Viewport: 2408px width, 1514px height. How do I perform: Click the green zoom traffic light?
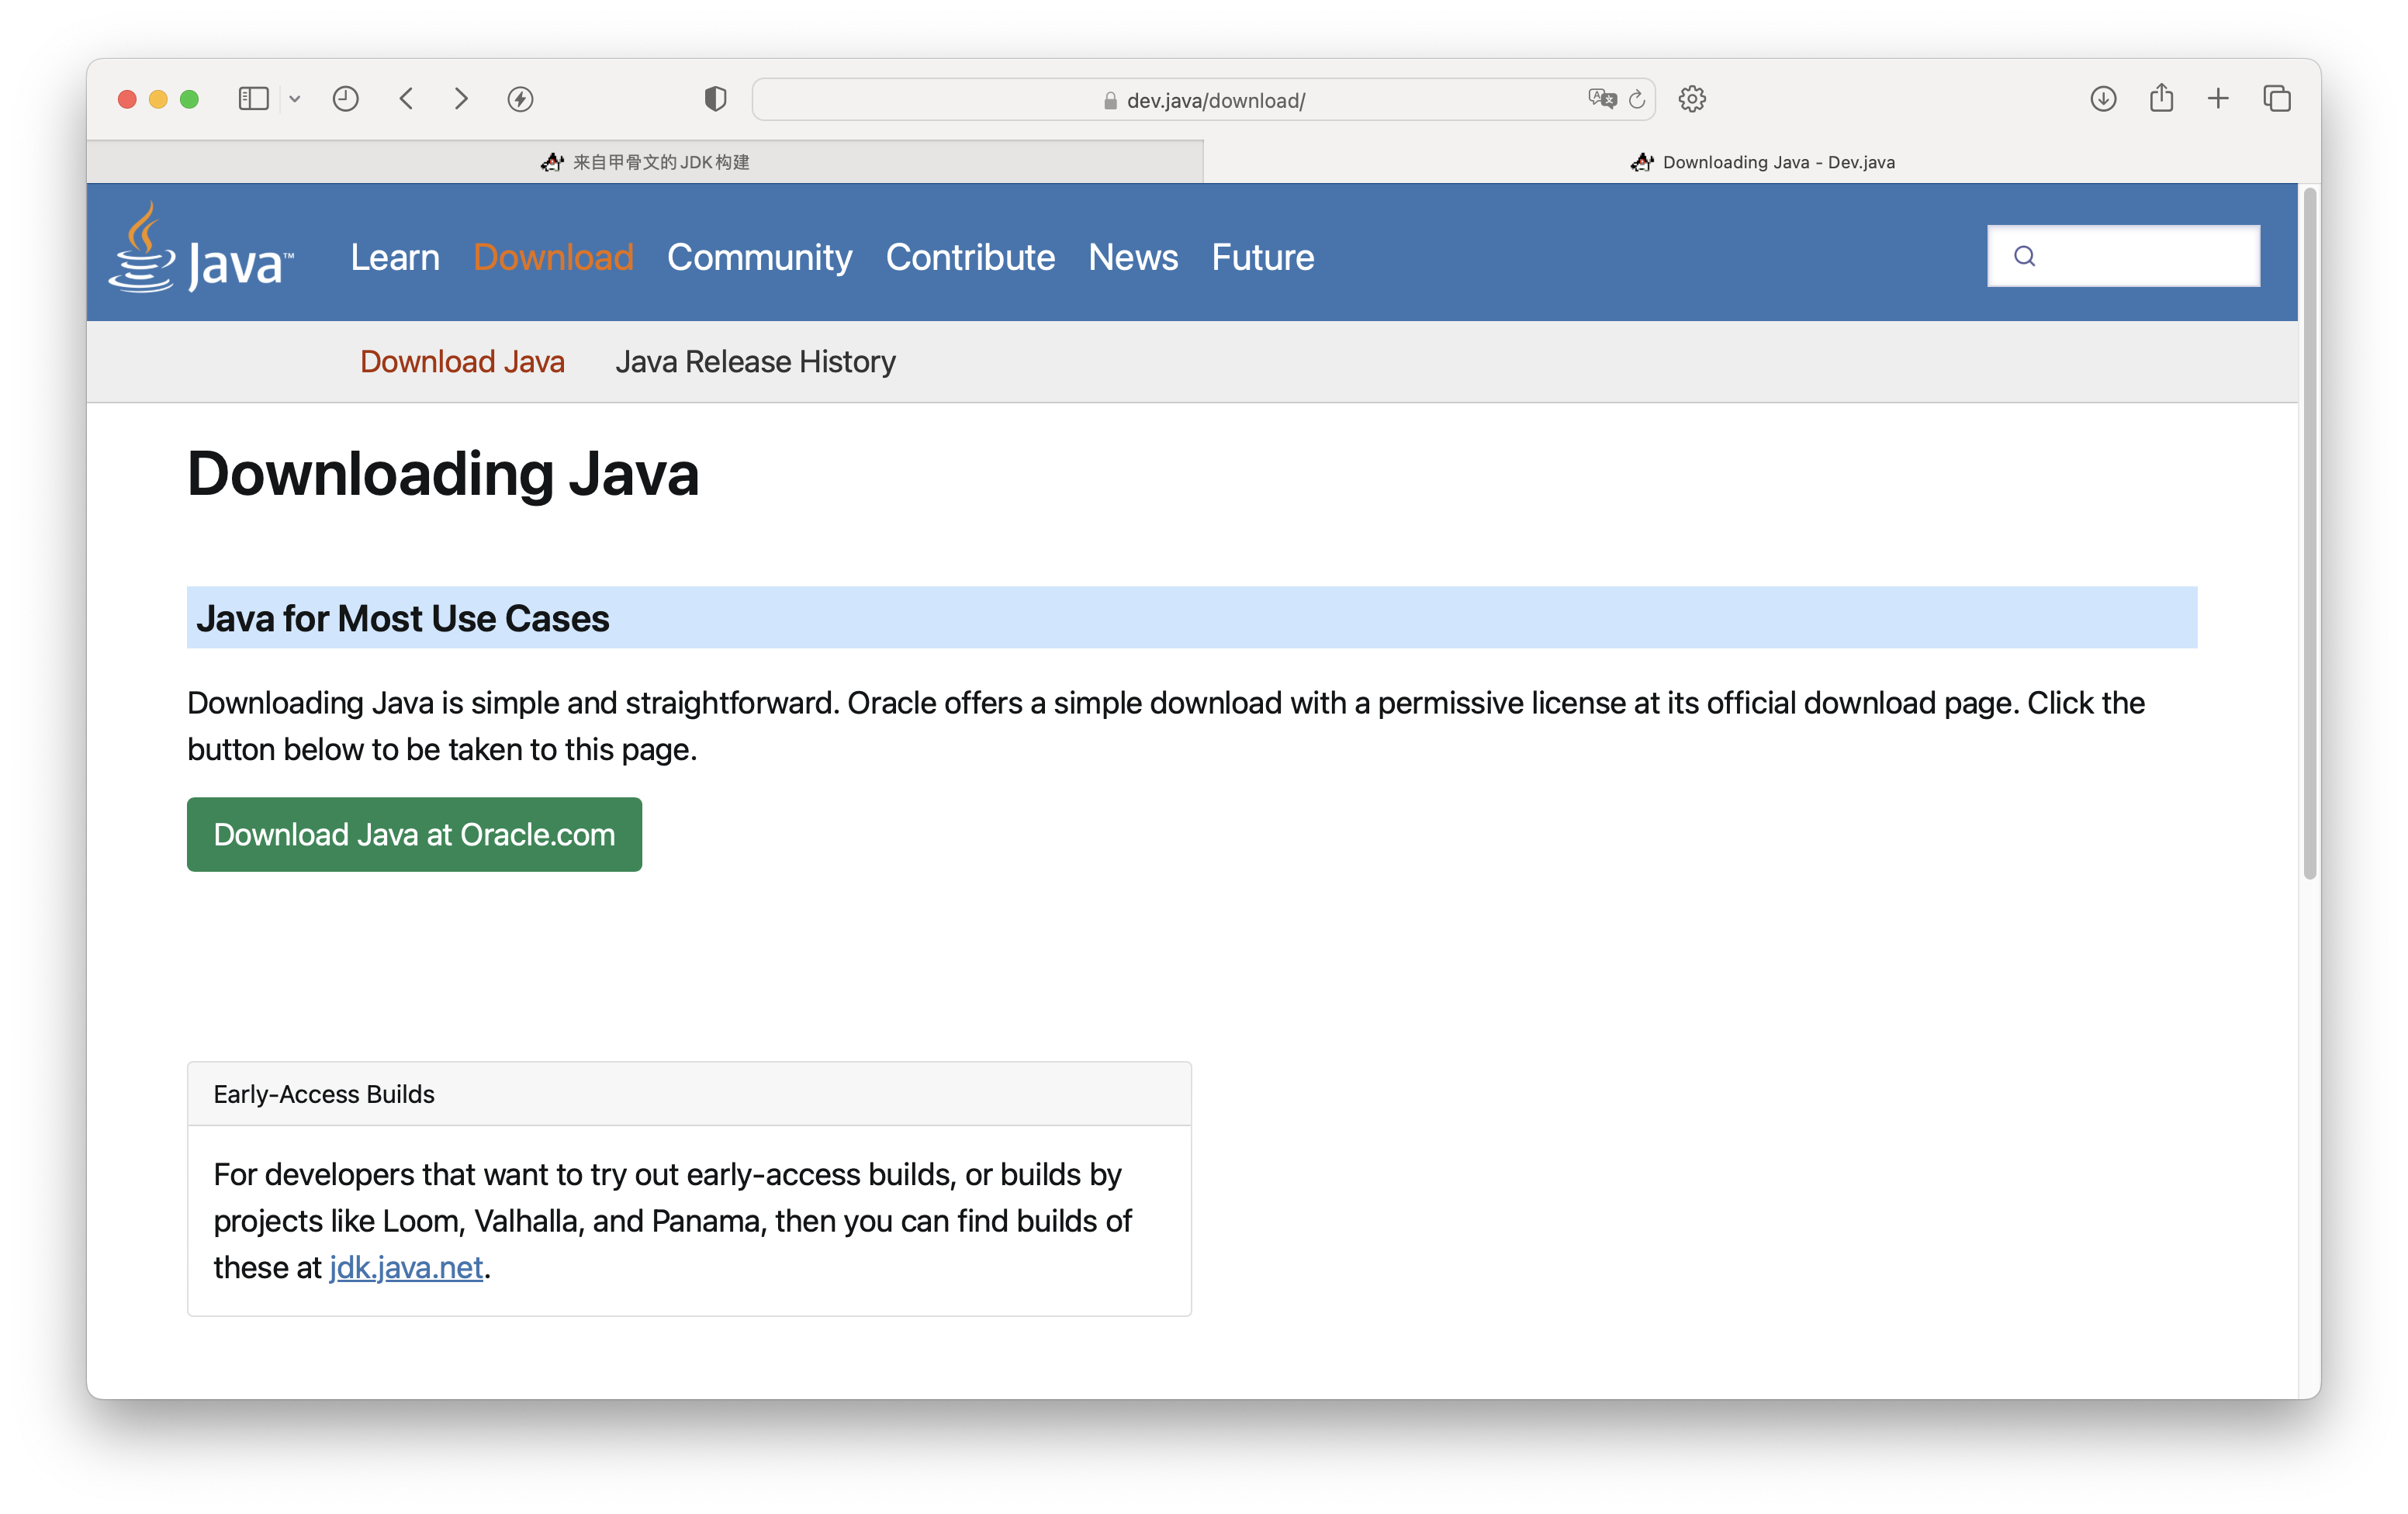tap(189, 99)
